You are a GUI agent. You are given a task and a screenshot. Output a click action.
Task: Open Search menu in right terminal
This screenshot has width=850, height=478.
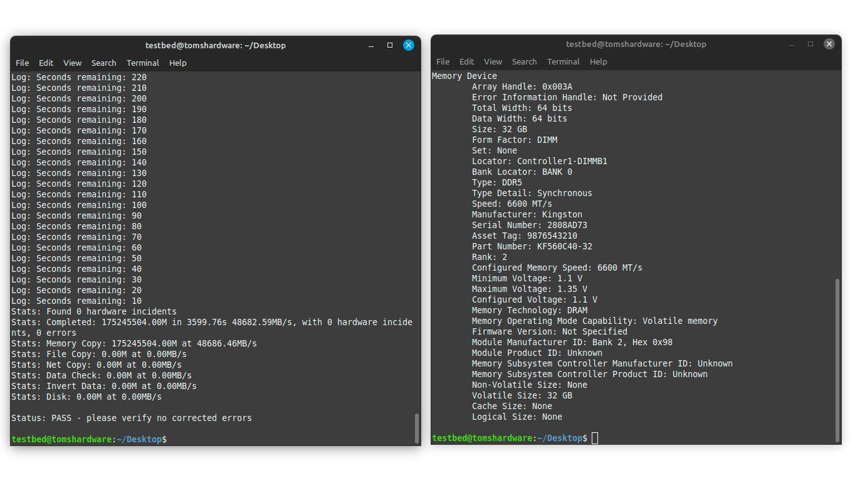[524, 62]
